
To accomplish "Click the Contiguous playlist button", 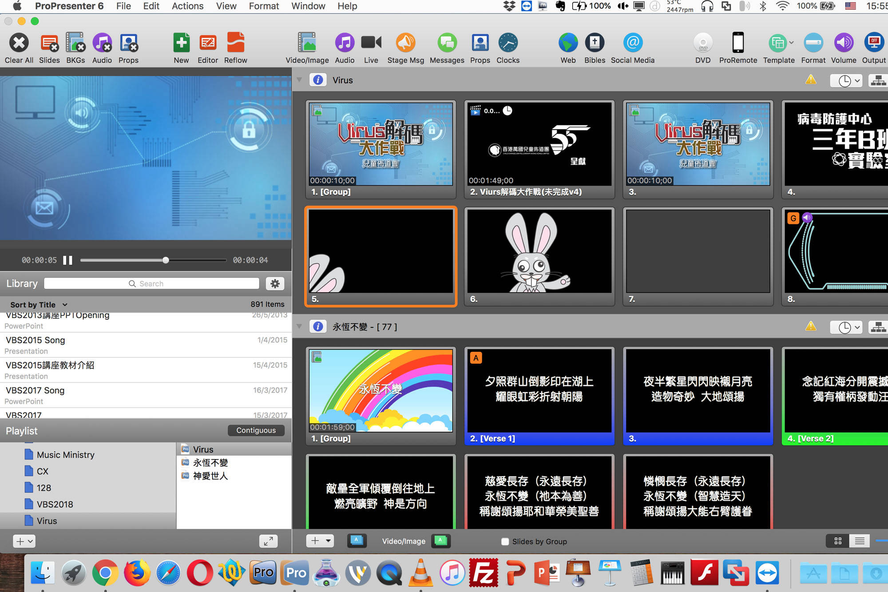I will (256, 430).
